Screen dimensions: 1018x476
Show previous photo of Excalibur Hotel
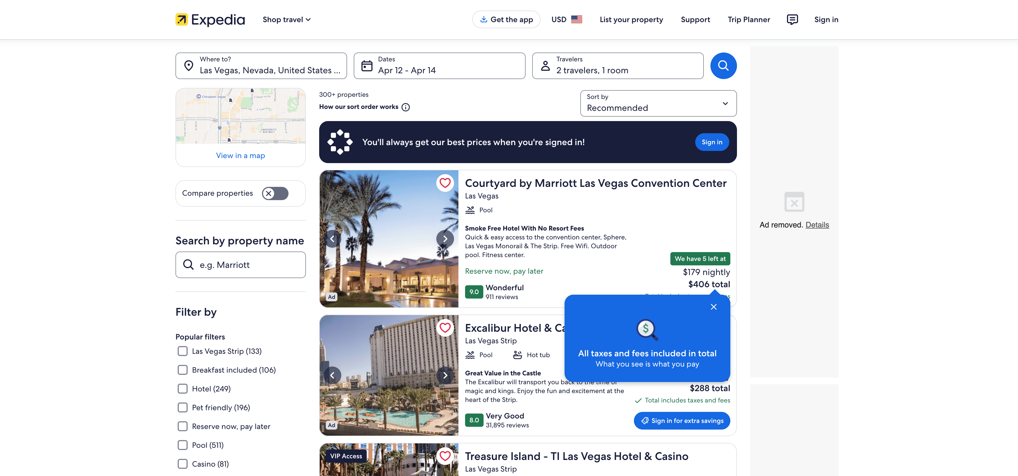(x=332, y=375)
